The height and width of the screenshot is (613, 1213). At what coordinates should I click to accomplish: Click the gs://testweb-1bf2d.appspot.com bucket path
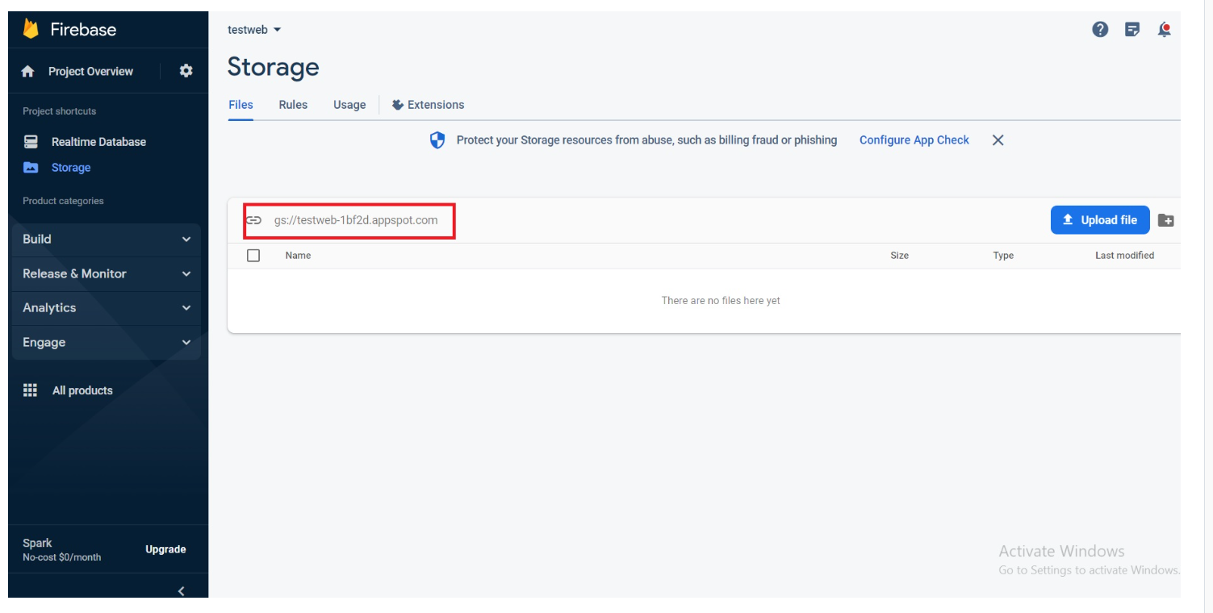[x=356, y=220]
